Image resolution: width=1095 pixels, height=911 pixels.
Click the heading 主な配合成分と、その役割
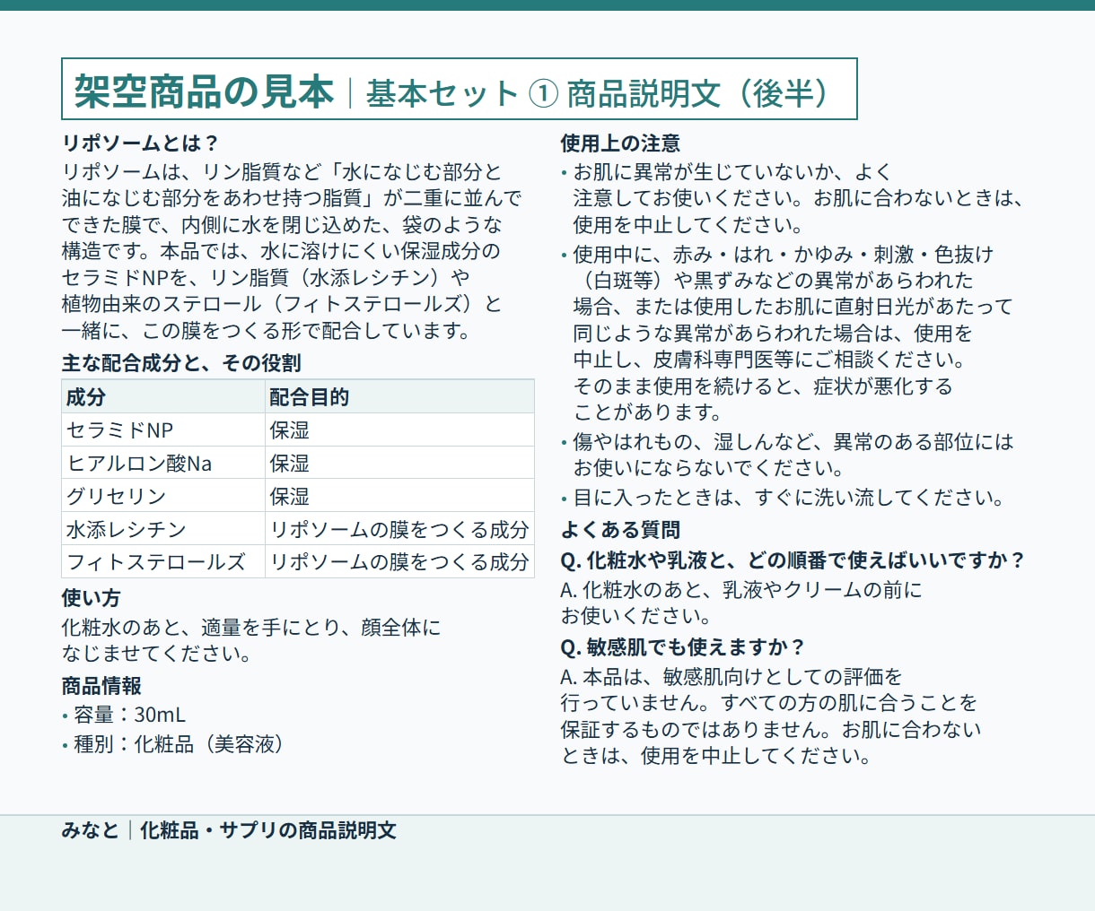[181, 363]
